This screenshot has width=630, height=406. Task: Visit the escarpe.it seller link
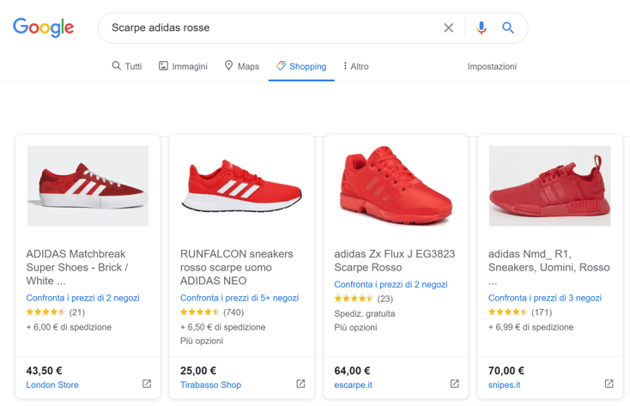pyautogui.click(x=353, y=385)
